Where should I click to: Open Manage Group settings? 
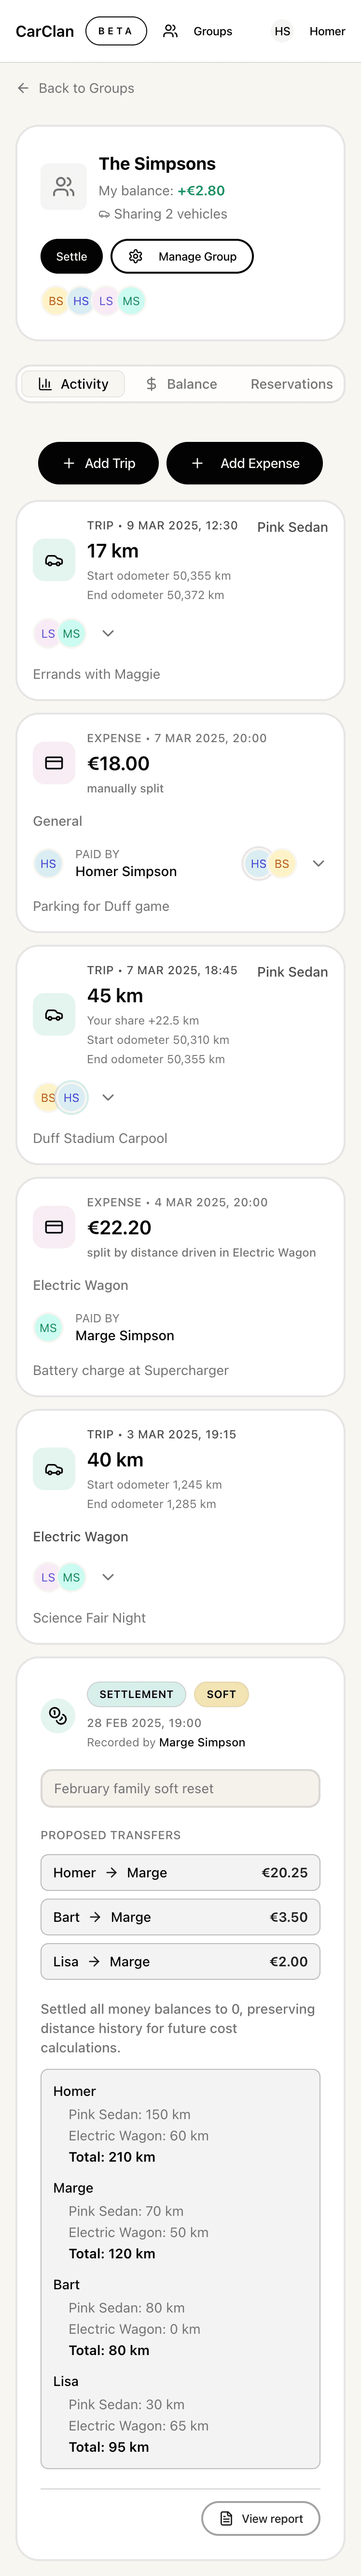(x=181, y=256)
